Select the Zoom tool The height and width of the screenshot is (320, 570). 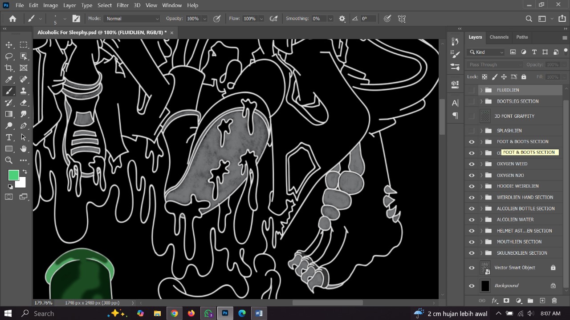pyautogui.click(x=9, y=160)
